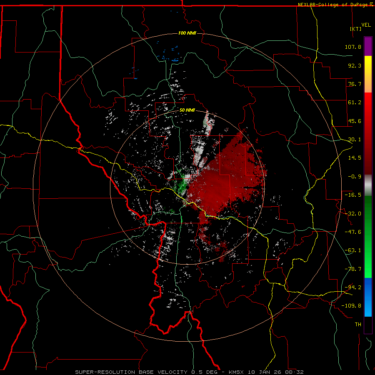Screen dimensions: 375x375
Task: Click the 100 NMI range ring label
Action: click(187, 33)
